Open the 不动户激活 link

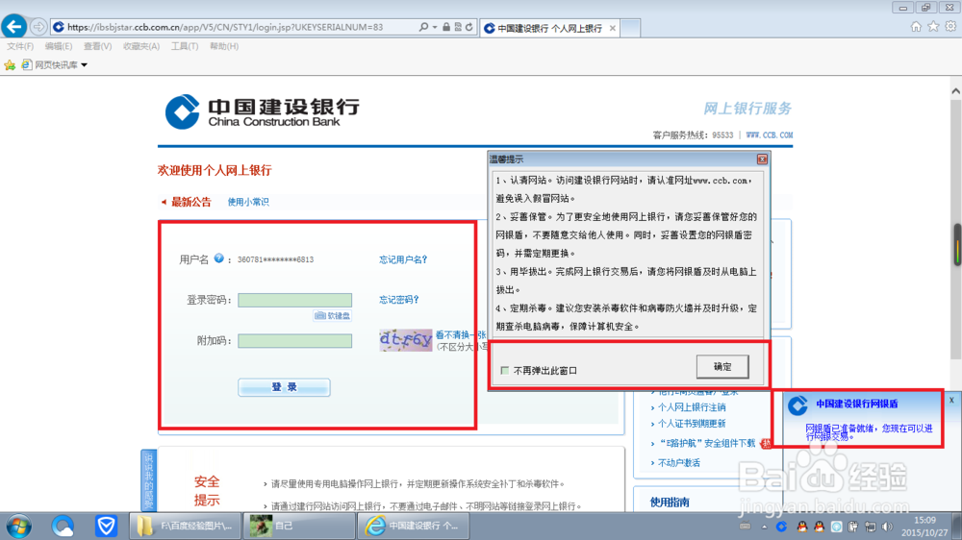click(x=678, y=463)
